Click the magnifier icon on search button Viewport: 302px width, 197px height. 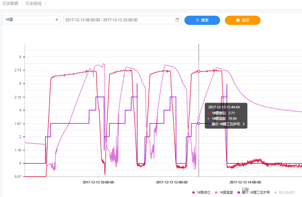coord(198,20)
